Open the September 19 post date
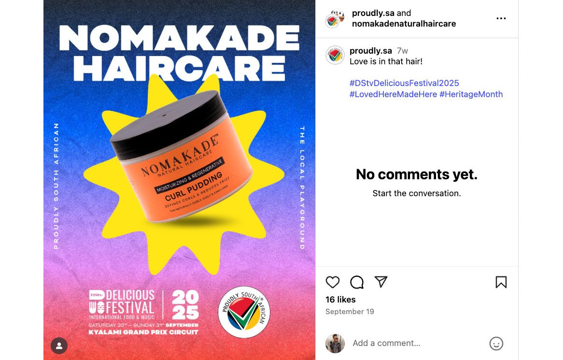Image resolution: width=563 pixels, height=360 pixels. click(x=350, y=312)
